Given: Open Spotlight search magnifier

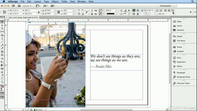Looking at the screenshot, I should pyautogui.click(x=192, y=2).
